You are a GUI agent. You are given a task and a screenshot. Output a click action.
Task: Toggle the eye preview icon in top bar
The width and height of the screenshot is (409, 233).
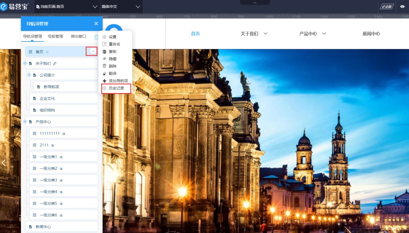pos(402,6)
